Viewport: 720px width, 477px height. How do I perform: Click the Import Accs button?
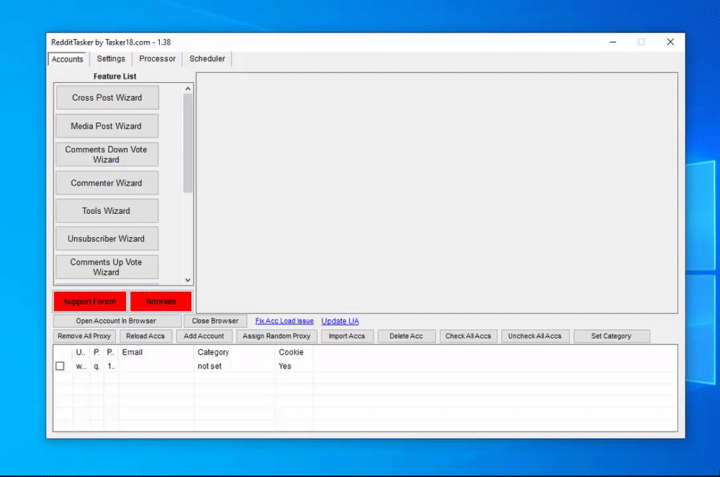point(347,336)
